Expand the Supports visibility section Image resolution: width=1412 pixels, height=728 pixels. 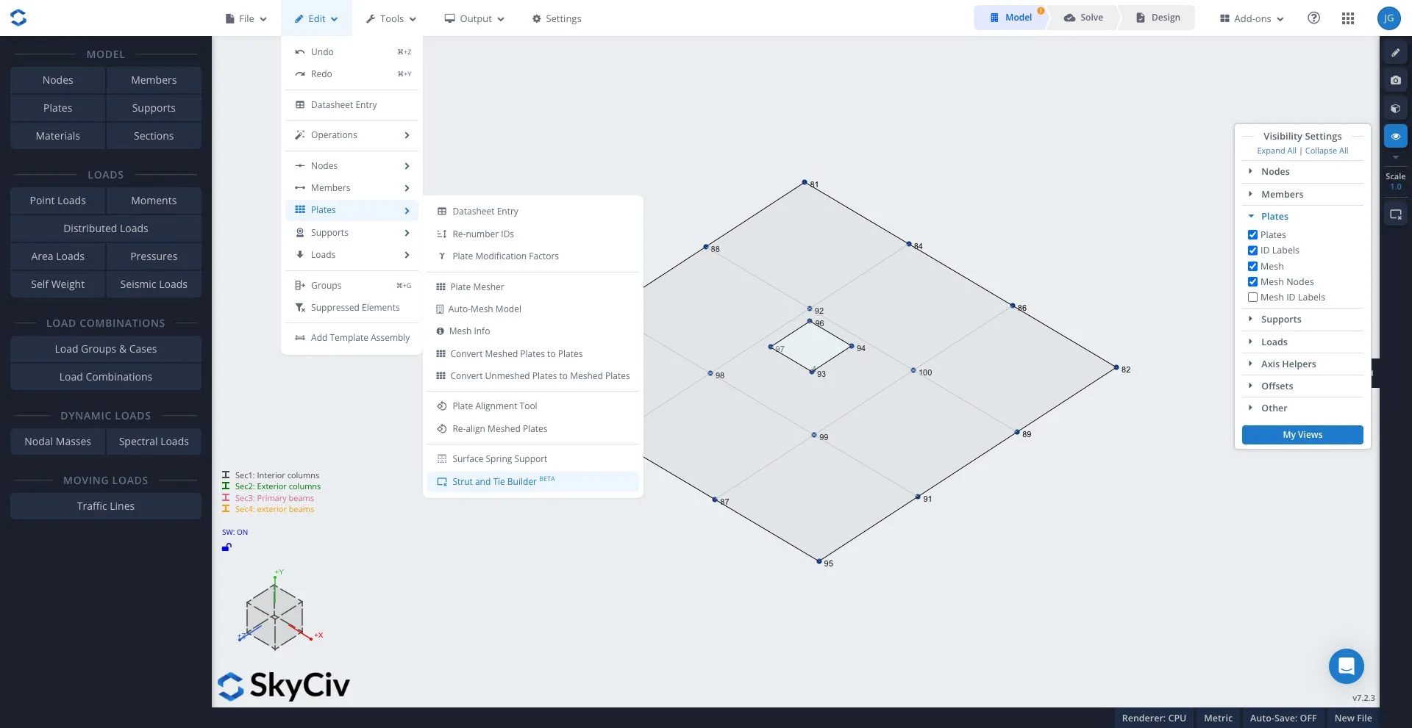[1280, 320]
